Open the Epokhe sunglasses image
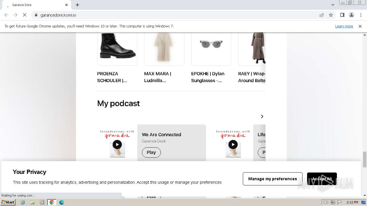 click(211, 49)
